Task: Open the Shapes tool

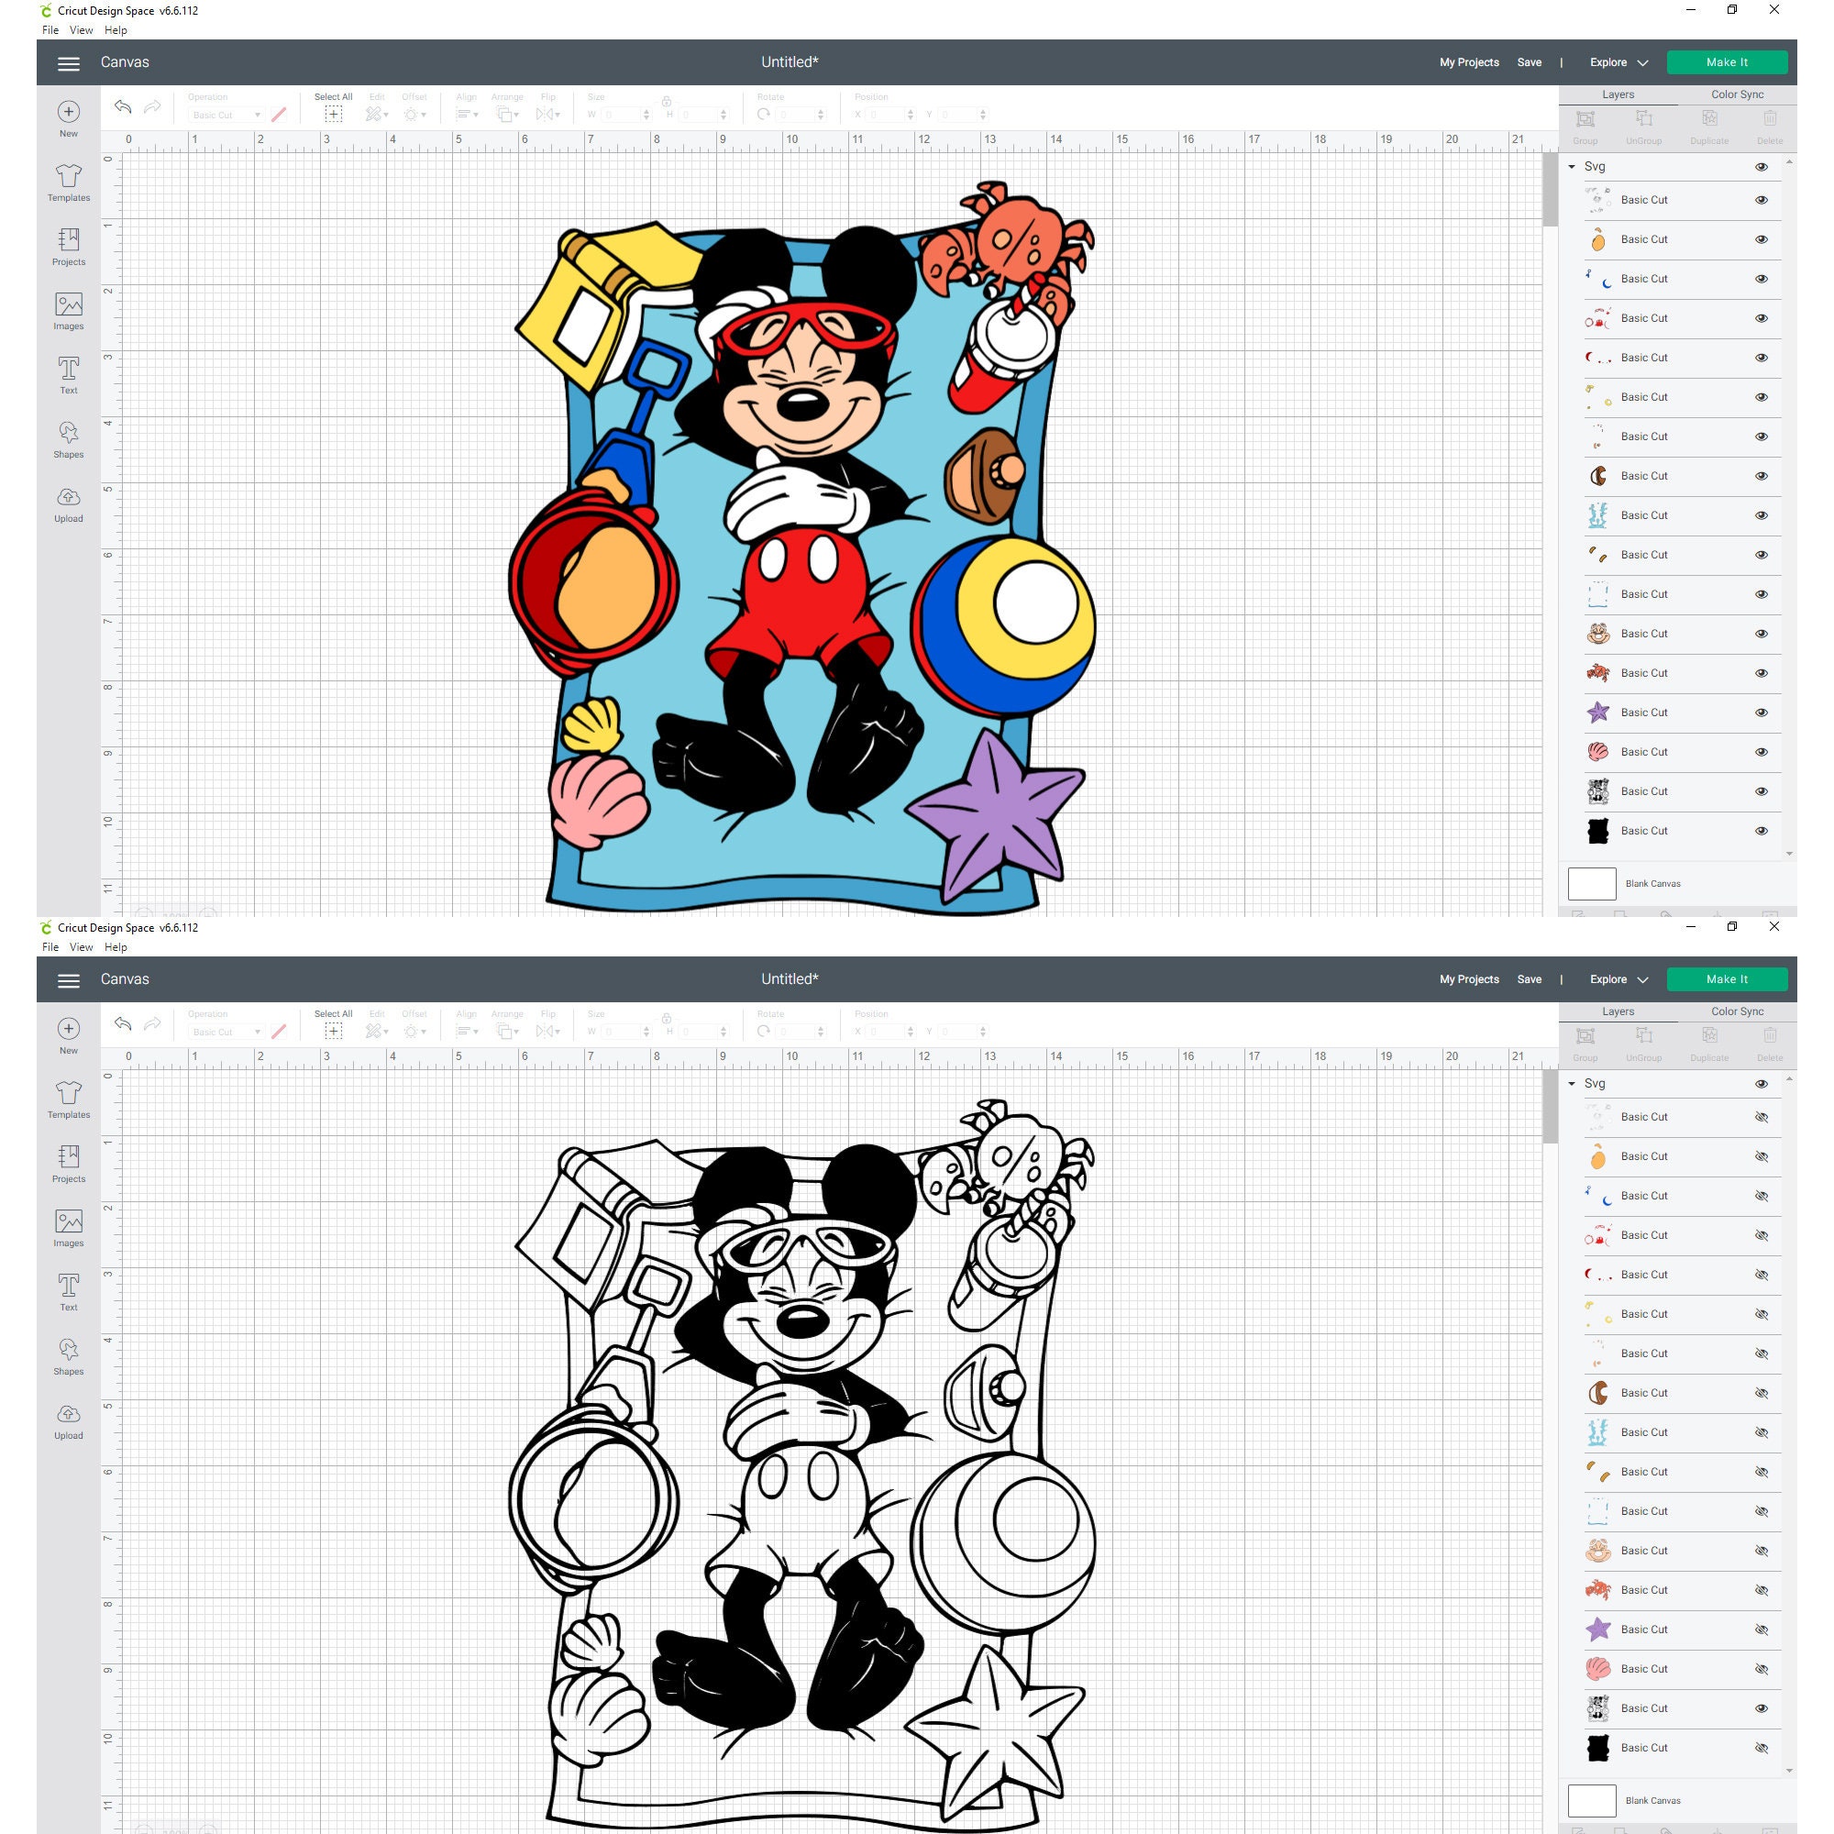Action: click(69, 437)
